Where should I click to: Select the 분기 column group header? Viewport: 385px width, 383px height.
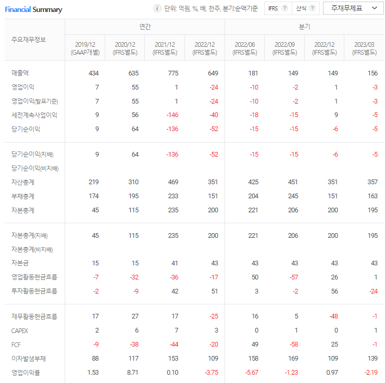point(304,27)
